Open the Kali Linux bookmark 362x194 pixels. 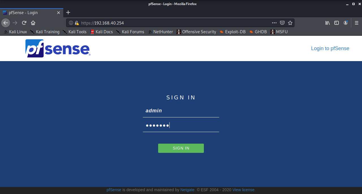[x=16, y=32]
